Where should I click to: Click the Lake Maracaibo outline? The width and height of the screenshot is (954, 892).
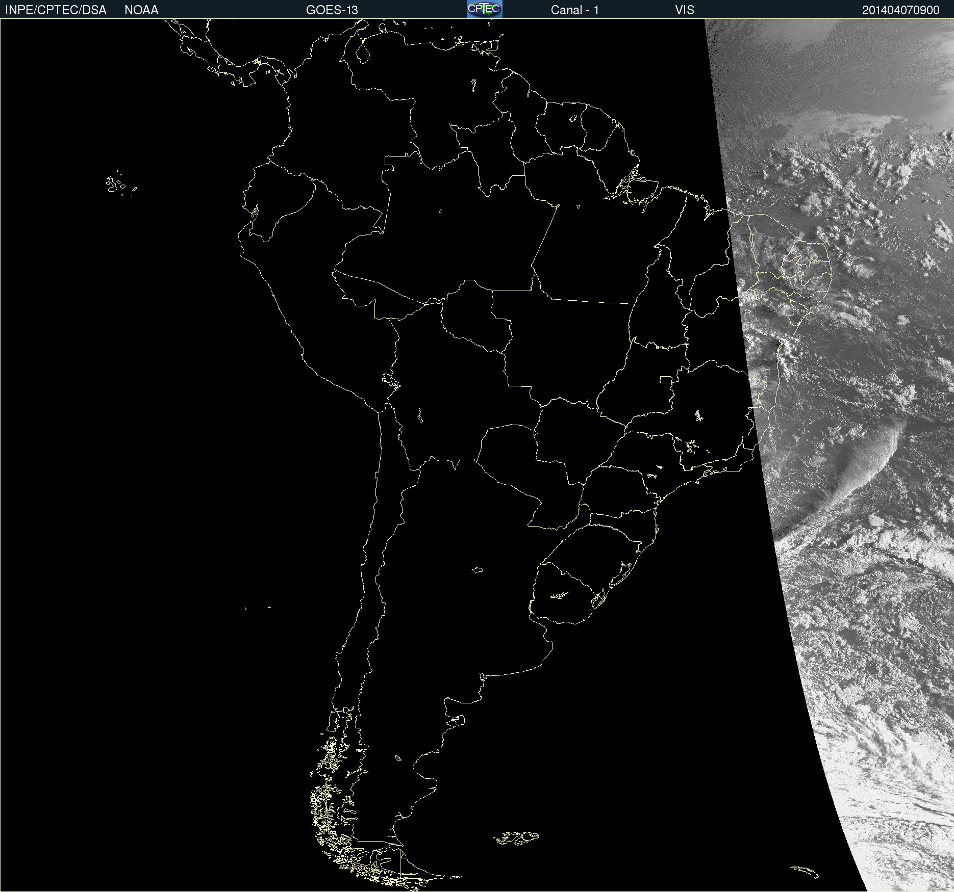coord(362,52)
